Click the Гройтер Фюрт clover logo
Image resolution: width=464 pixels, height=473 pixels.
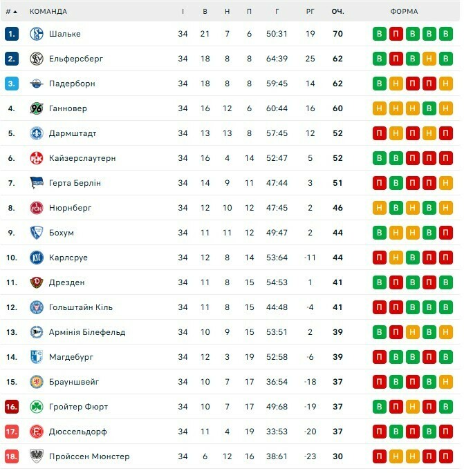37,407
